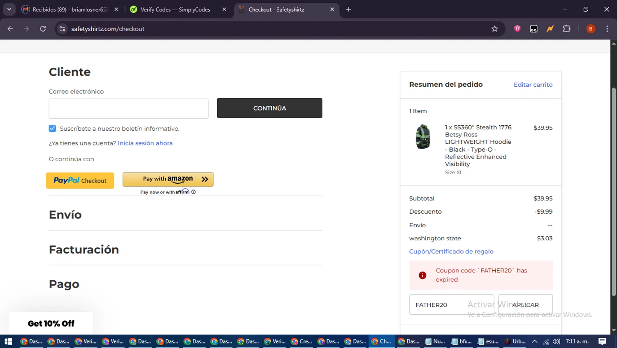
Task: Open the network Wi-Fi tray icon
Action: point(546,341)
